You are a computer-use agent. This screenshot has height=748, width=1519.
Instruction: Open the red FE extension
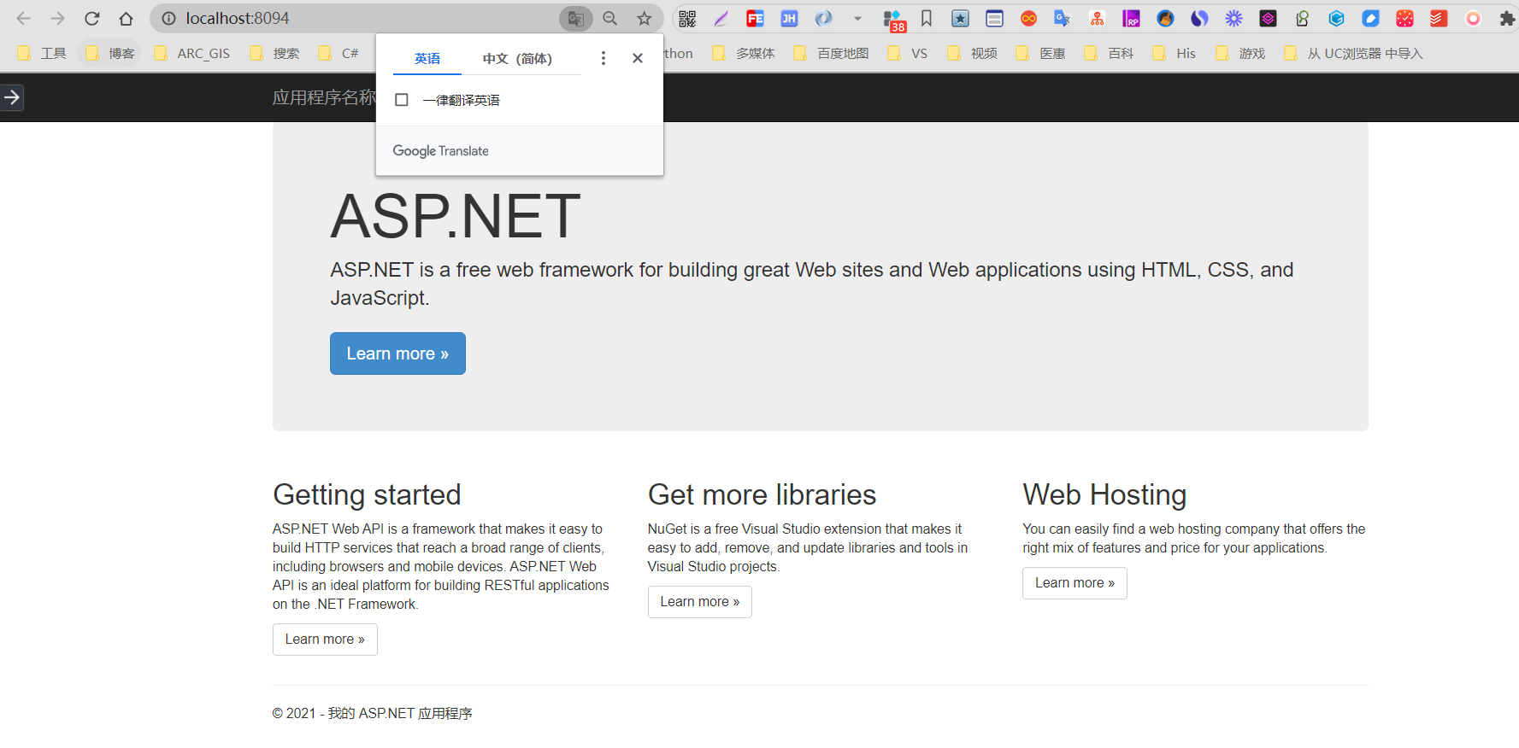[755, 18]
